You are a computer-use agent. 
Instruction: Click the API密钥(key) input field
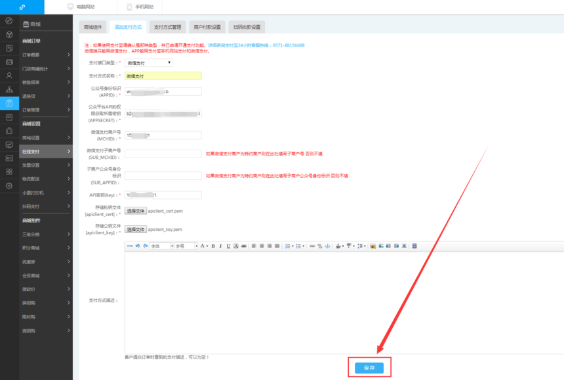click(x=163, y=195)
